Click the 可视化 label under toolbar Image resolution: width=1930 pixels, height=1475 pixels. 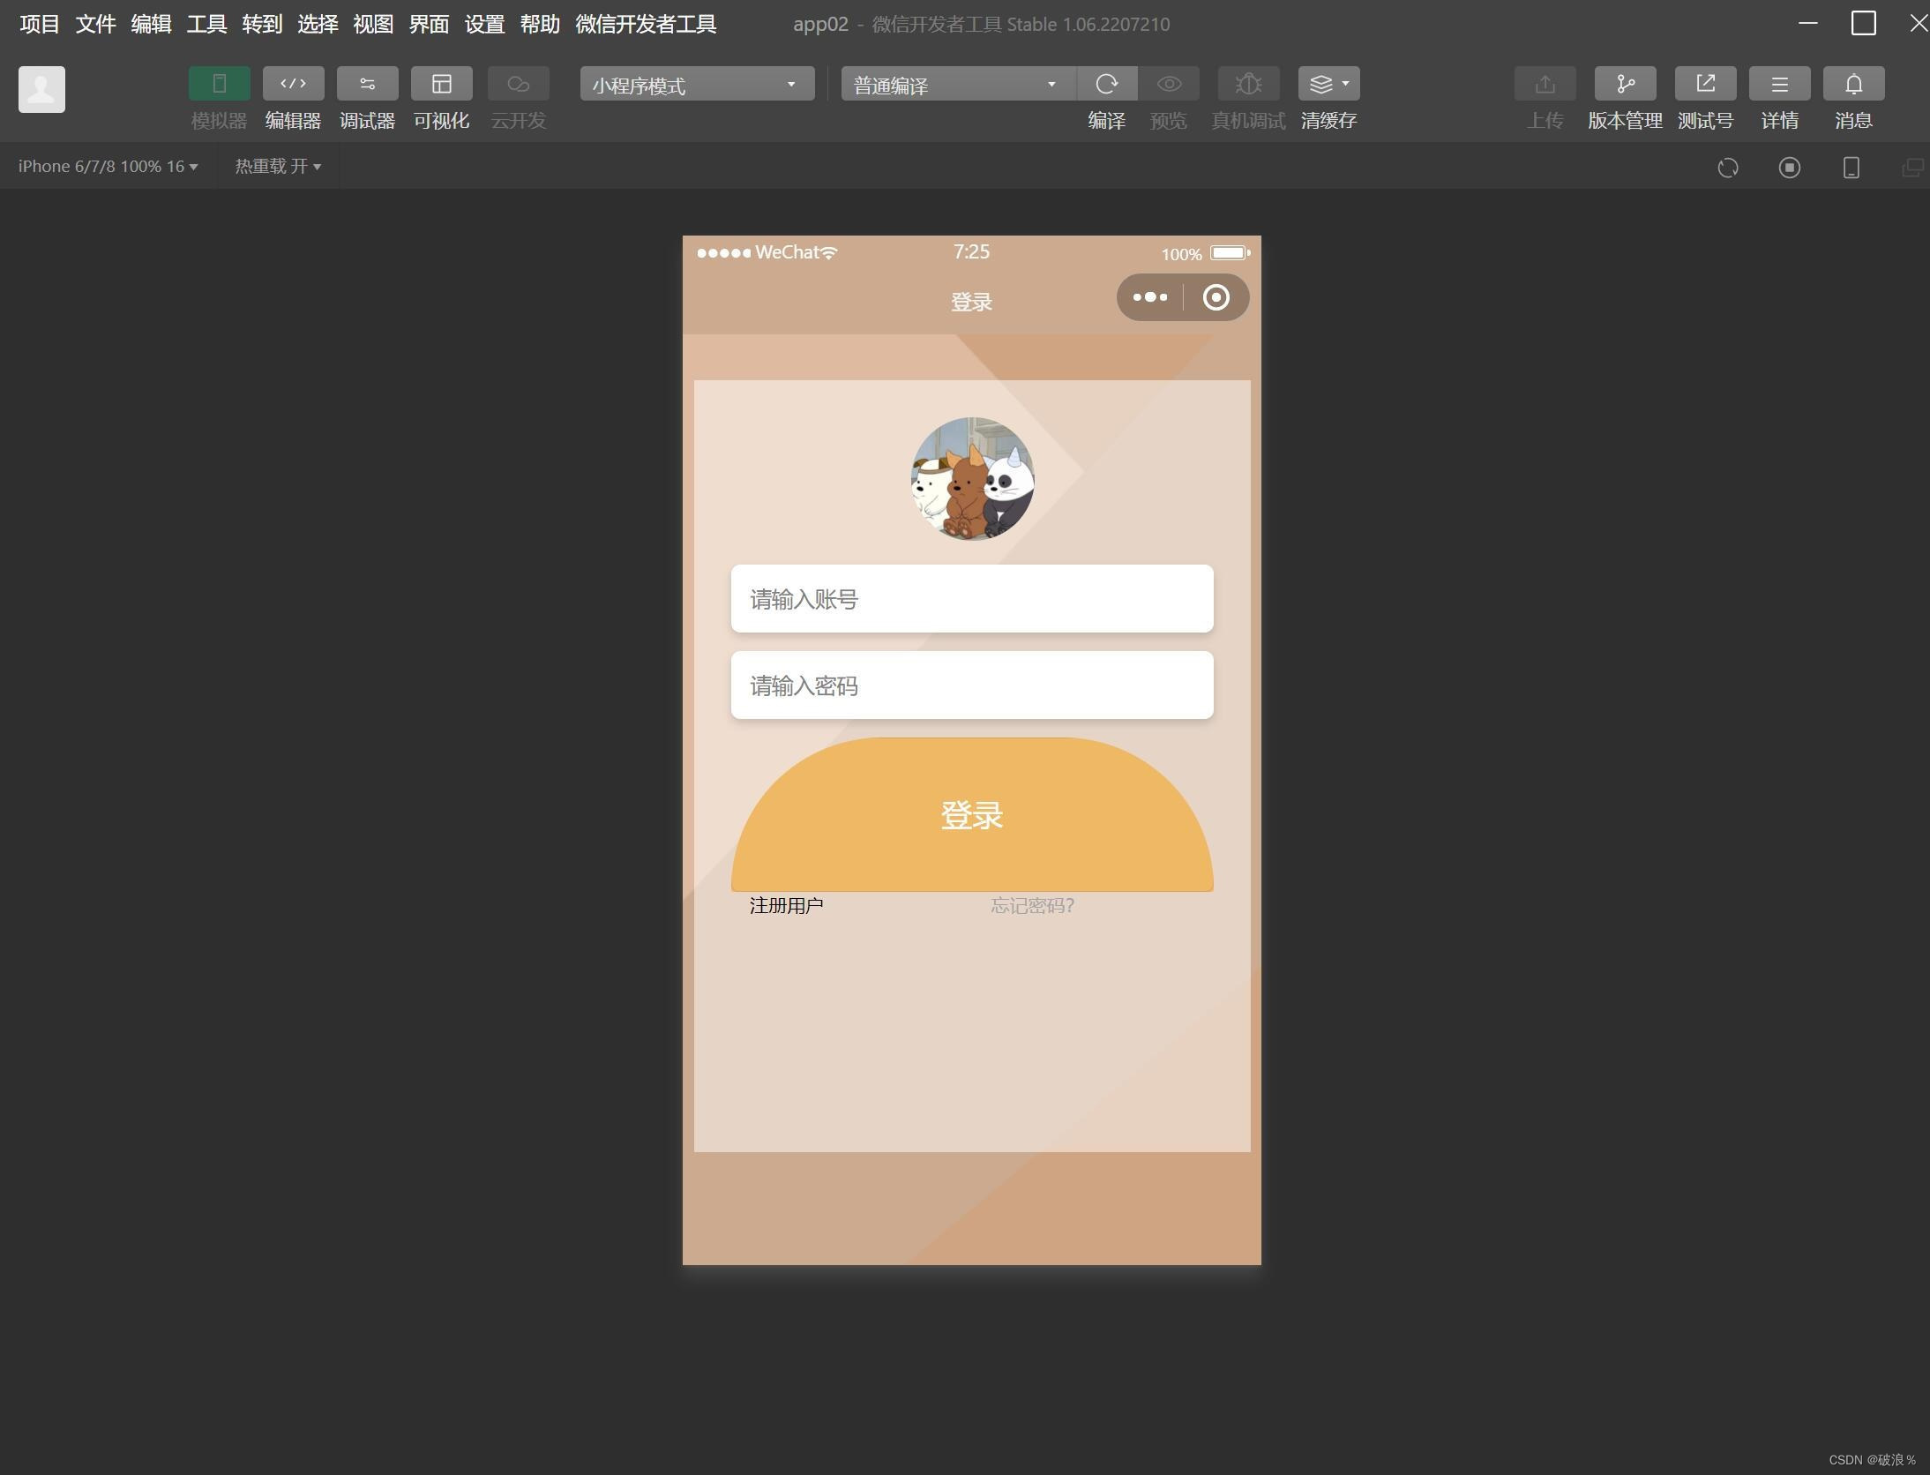441,121
